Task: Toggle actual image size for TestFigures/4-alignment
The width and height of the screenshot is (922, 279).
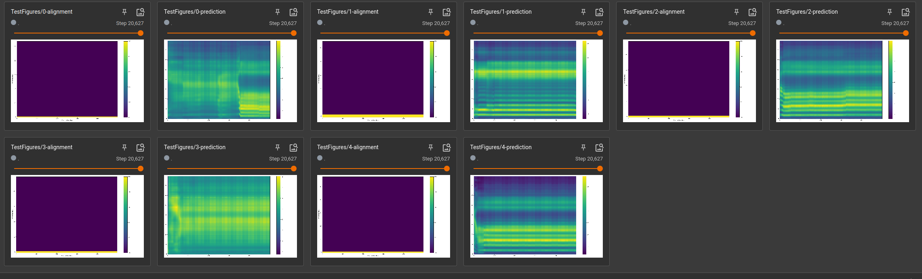Action: [446, 148]
